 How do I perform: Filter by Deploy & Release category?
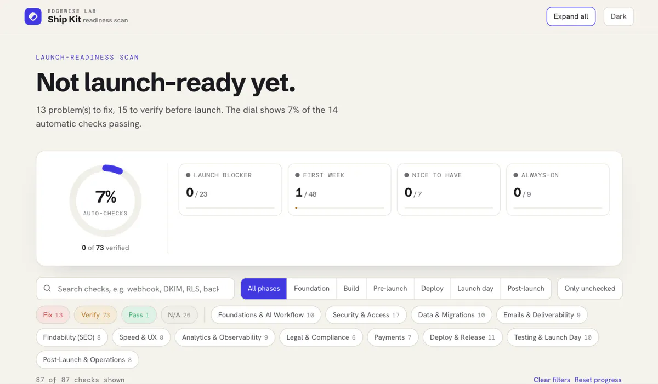[x=462, y=337]
